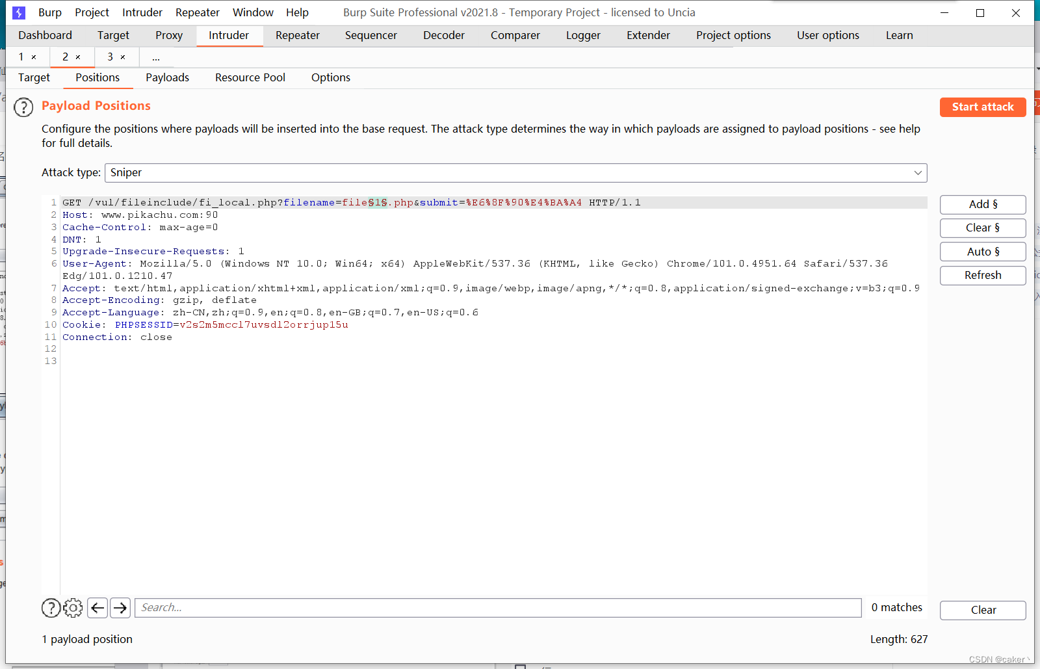Click the Connection: close line

pyautogui.click(x=117, y=337)
